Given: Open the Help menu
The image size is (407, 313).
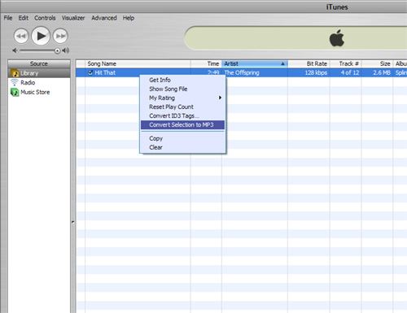Looking at the screenshot, I should coord(129,18).
